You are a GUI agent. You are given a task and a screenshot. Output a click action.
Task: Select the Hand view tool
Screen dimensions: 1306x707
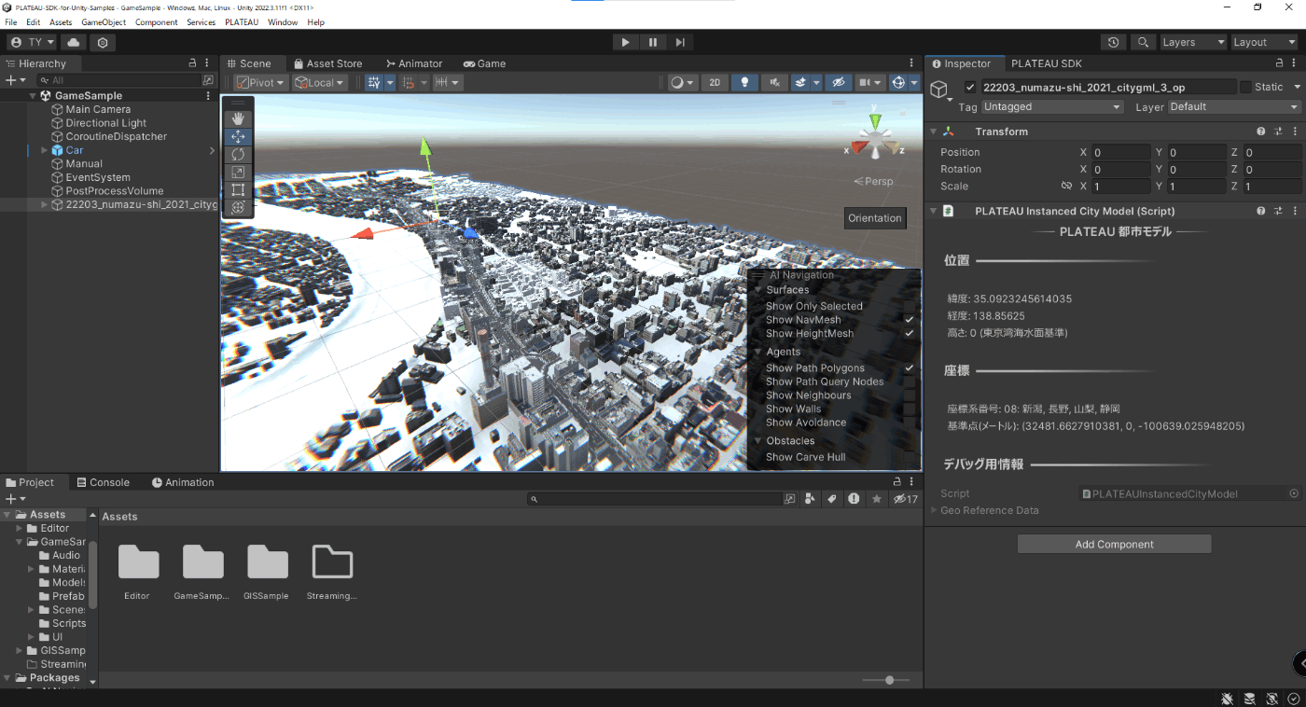pyautogui.click(x=238, y=118)
